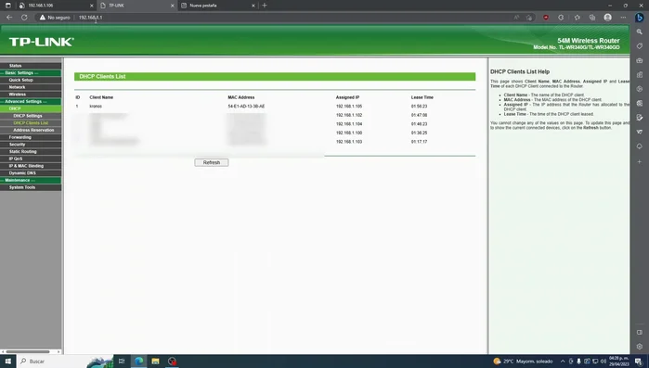Select assigned IP 192.168.1.105
This screenshot has width=649, height=368.
(x=349, y=107)
